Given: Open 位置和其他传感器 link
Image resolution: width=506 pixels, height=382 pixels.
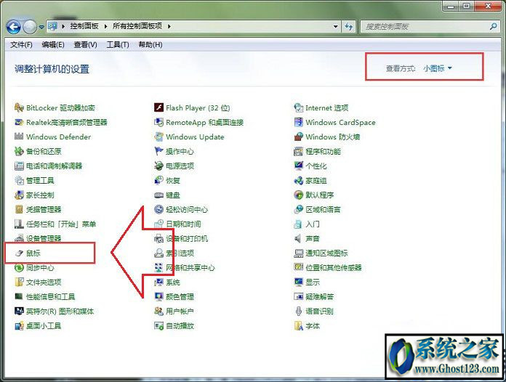Looking at the screenshot, I should coord(334,267).
